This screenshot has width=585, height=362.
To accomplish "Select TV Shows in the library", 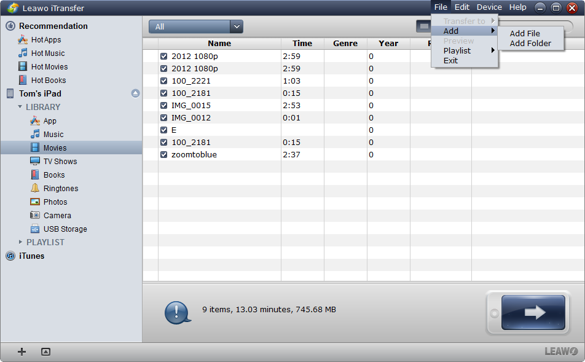I will click(x=60, y=162).
